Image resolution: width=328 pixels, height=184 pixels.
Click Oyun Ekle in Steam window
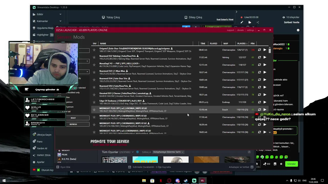coord(63,167)
